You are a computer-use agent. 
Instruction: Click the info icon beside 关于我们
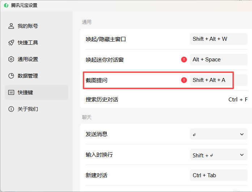click(x=11, y=109)
